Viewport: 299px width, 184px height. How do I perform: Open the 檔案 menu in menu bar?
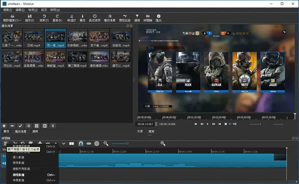pyautogui.click(x=7, y=10)
